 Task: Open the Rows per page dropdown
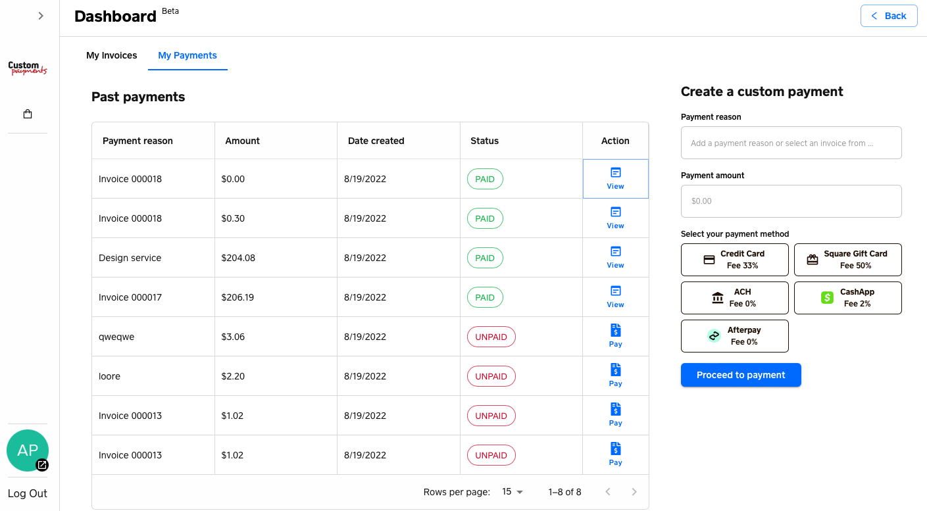click(x=513, y=492)
